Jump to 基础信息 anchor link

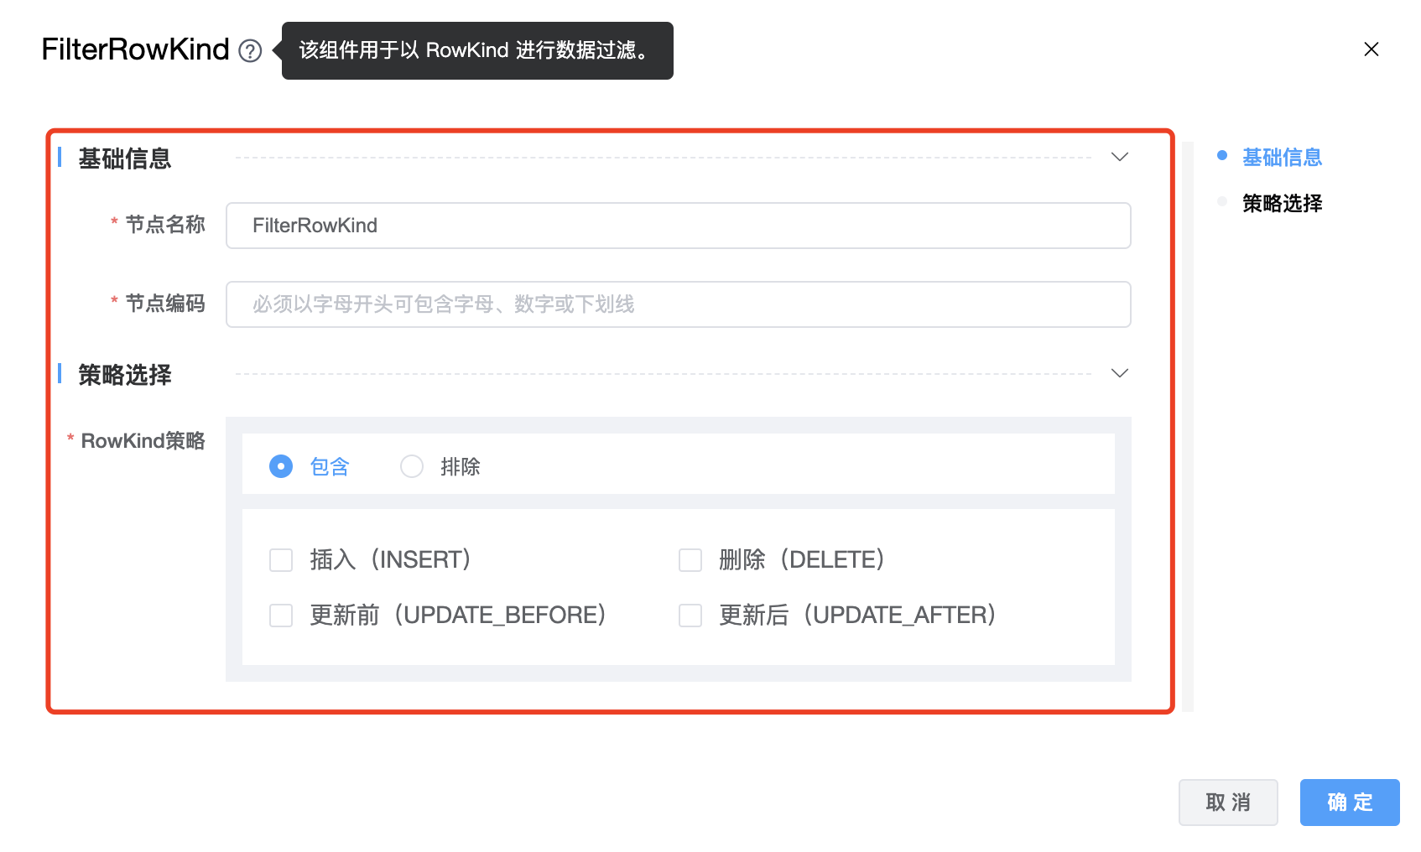pyautogui.click(x=1282, y=157)
